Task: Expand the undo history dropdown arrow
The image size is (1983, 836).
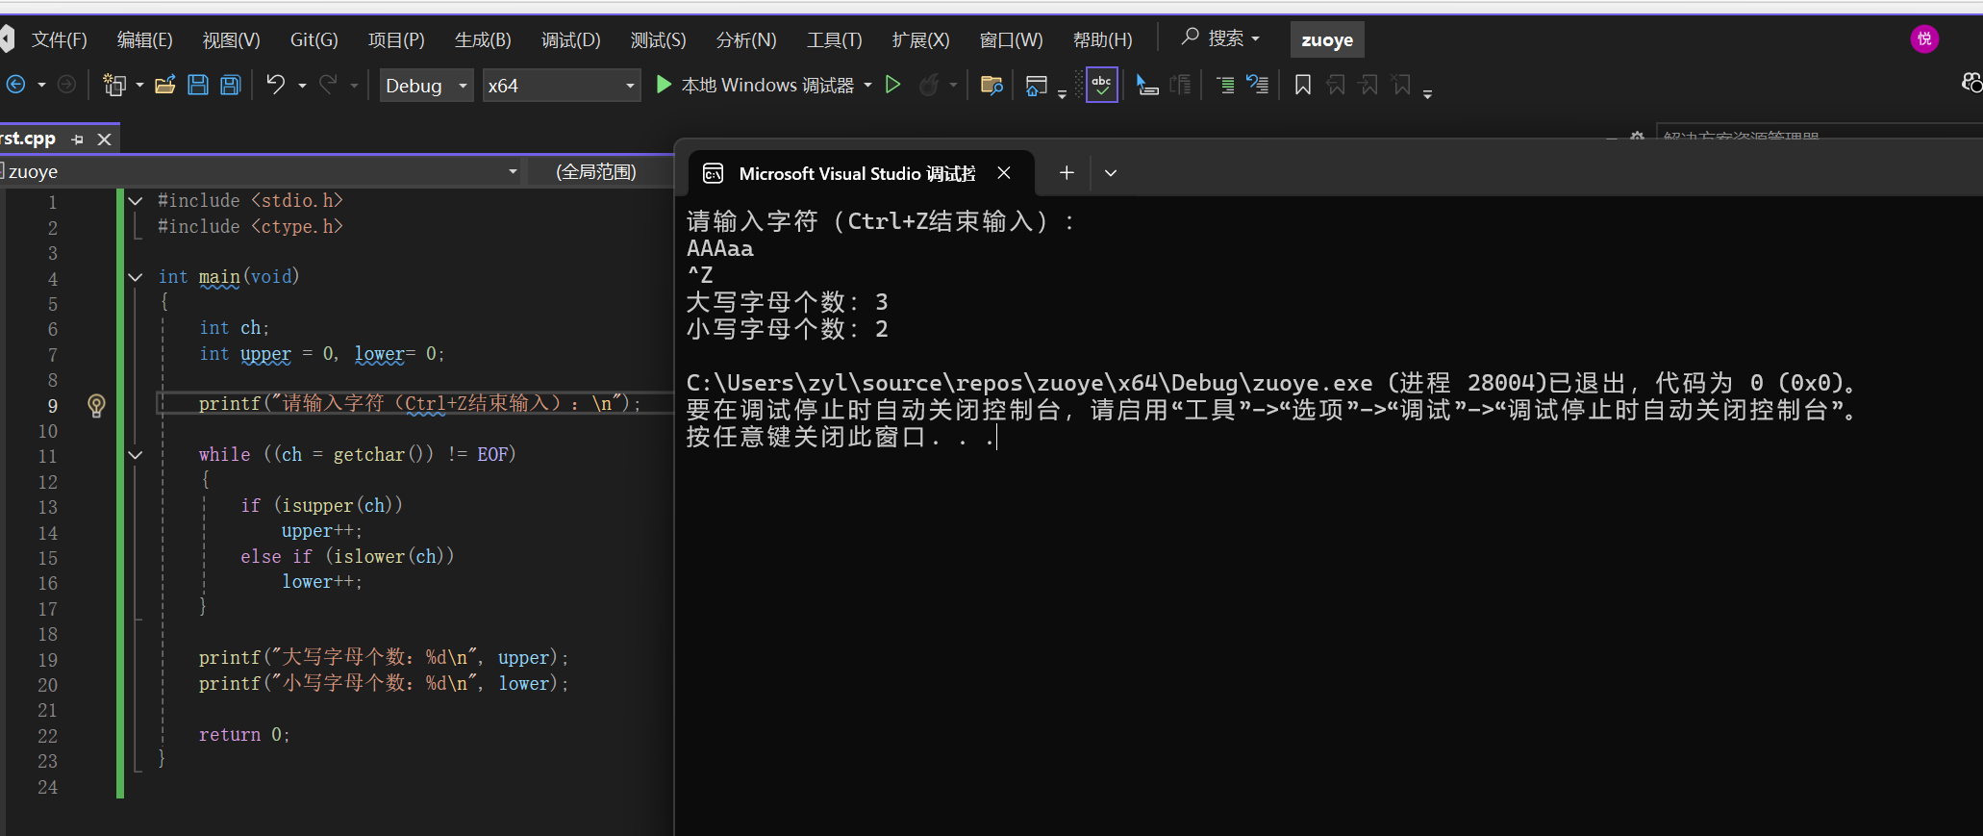Action: [302, 85]
